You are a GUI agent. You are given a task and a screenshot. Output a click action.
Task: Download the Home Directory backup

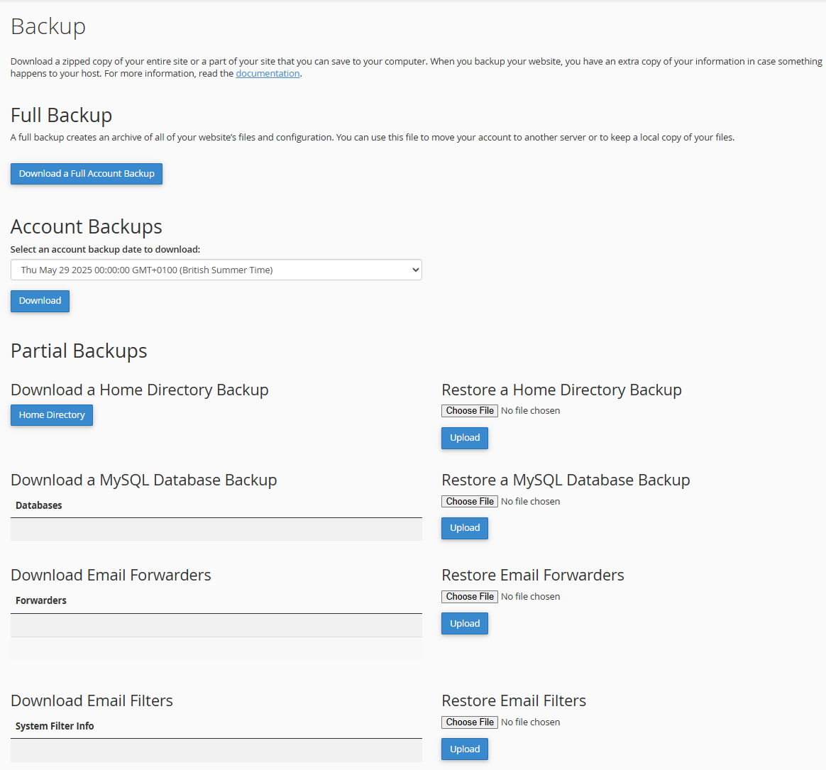point(52,415)
